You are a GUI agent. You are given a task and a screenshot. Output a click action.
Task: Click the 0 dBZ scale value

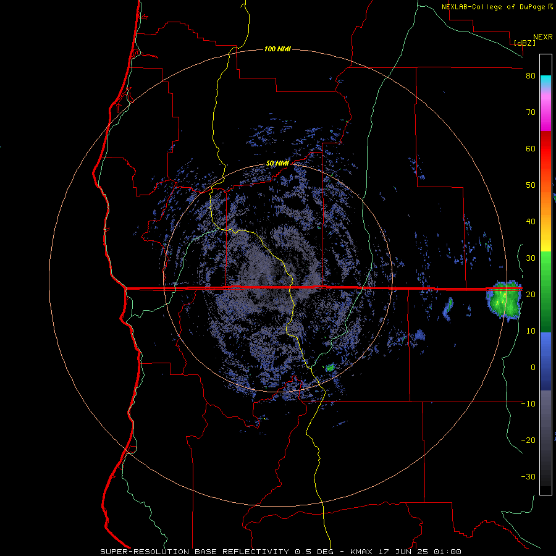point(533,368)
